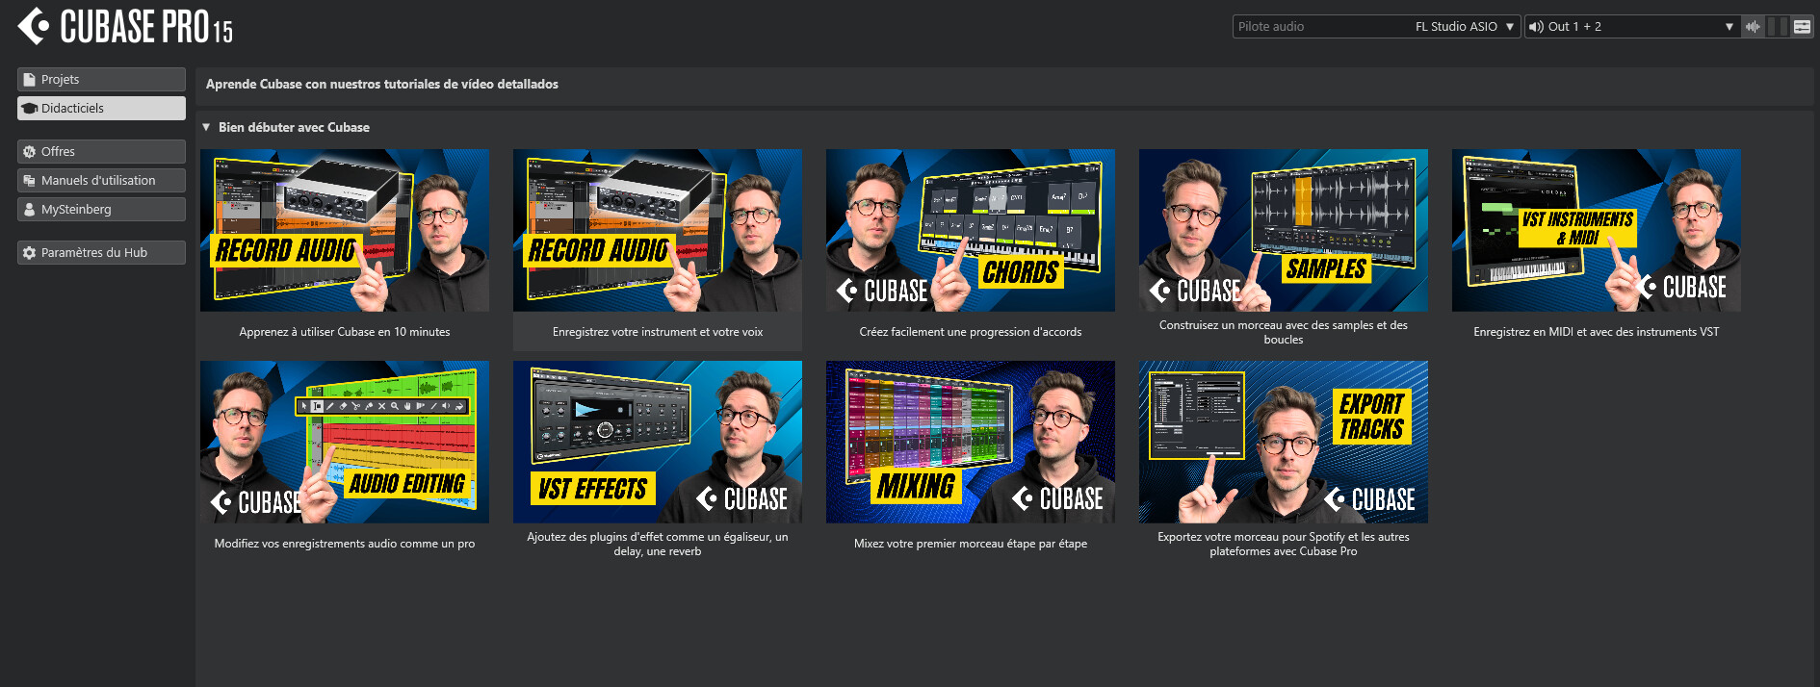Click the MySteinberg user icon
This screenshot has width=1820, height=687.
(x=29, y=210)
